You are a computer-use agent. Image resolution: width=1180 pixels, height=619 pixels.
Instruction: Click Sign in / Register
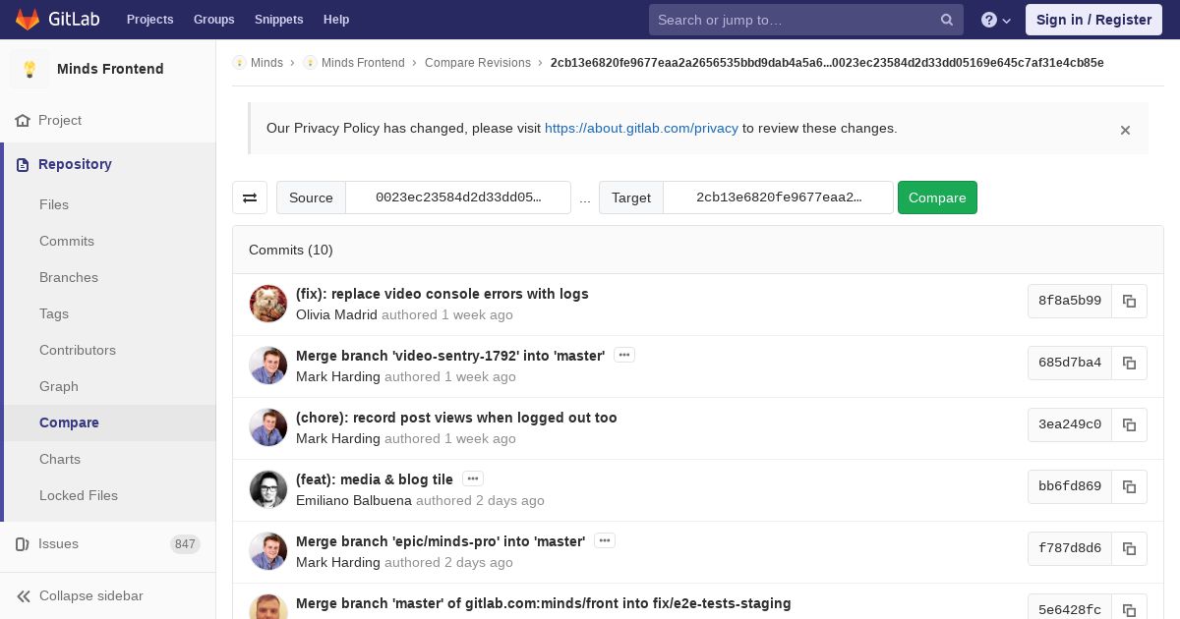point(1093,20)
